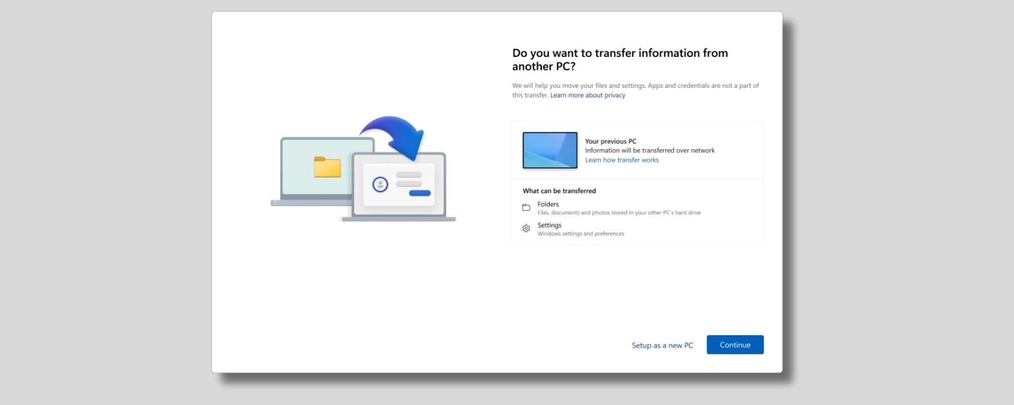Click the yellow folder in the laptop illustration
1014x405 pixels.
coord(327,167)
